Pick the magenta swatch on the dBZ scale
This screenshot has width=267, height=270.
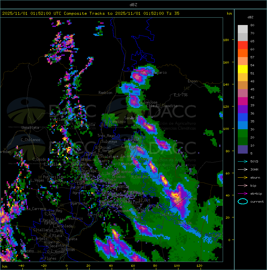pyautogui.click(x=243, y=101)
